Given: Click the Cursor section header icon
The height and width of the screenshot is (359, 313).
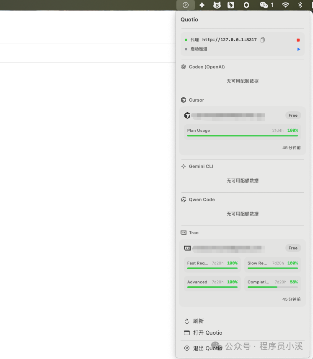Looking at the screenshot, I should click(x=184, y=100).
